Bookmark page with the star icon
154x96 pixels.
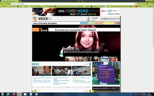(135, 4)
